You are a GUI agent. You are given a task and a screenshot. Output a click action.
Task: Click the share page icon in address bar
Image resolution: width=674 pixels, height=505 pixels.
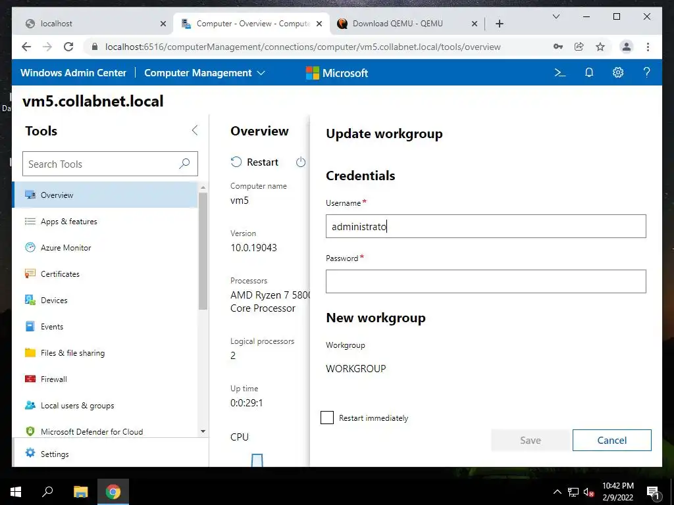coord(579,47)
